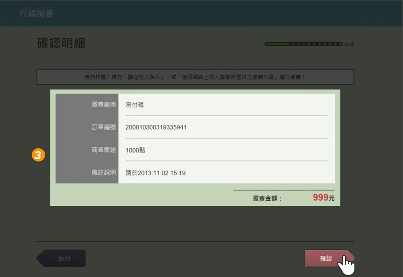
Task: Click the 代碼繳費 header title
Action: pyautogui.click(x=37, y=14)
